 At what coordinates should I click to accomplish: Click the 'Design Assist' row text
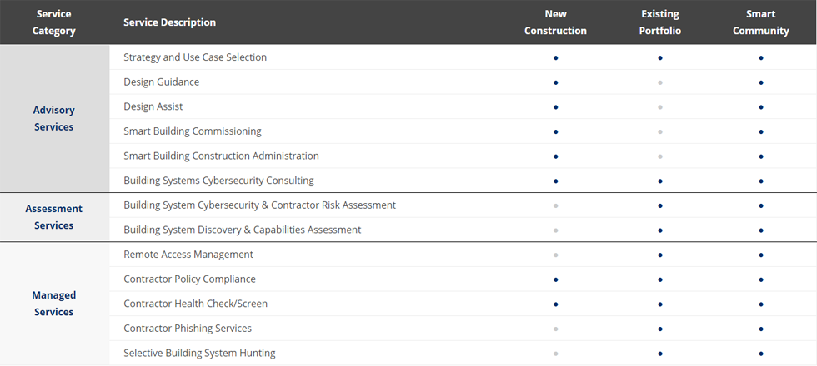click(x=153, y=106)
